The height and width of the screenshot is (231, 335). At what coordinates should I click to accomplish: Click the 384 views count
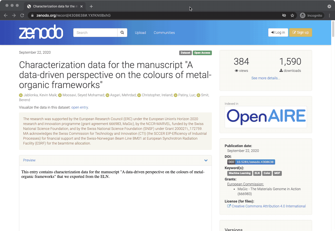click(x=241, y=62)
